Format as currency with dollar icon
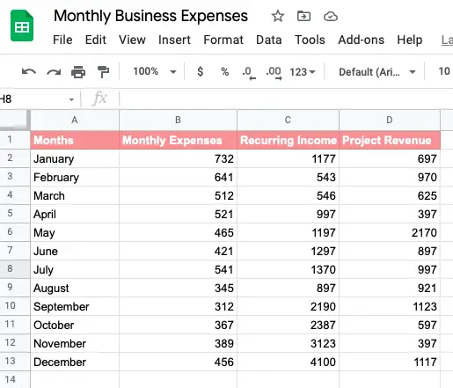Screen dimensions: 453x388 point(201,71)
